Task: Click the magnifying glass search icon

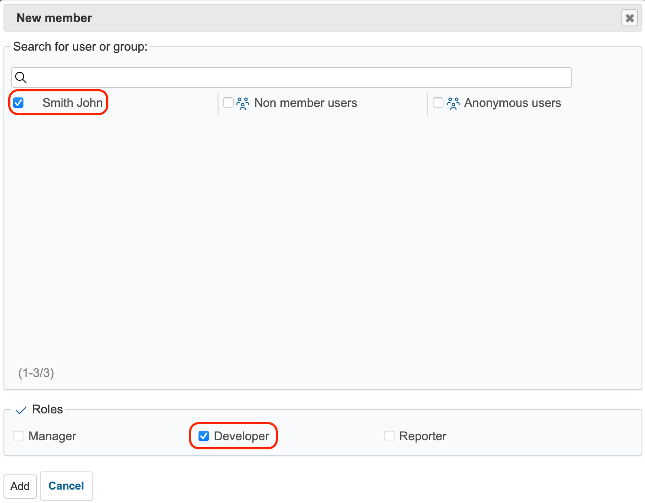Action: [x=21, y=77]
